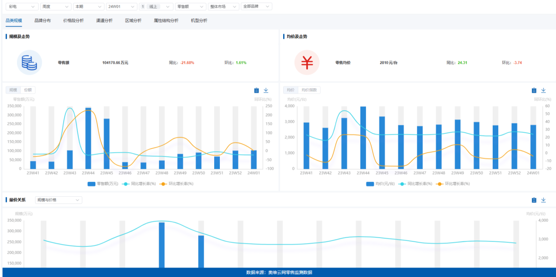The width and height of the screenshot is (556, 277).
Task: Select the 规模 button on sales chart
Action: [x=13, y=90]
